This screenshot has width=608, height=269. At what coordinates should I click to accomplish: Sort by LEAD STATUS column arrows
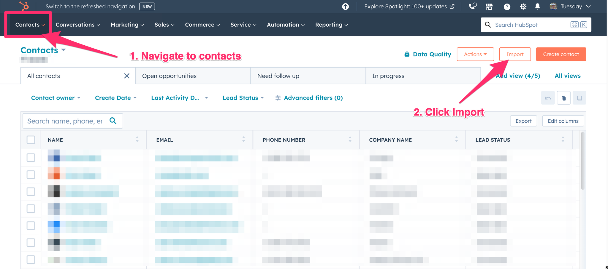pyautogui.click(x=563, y=139)
